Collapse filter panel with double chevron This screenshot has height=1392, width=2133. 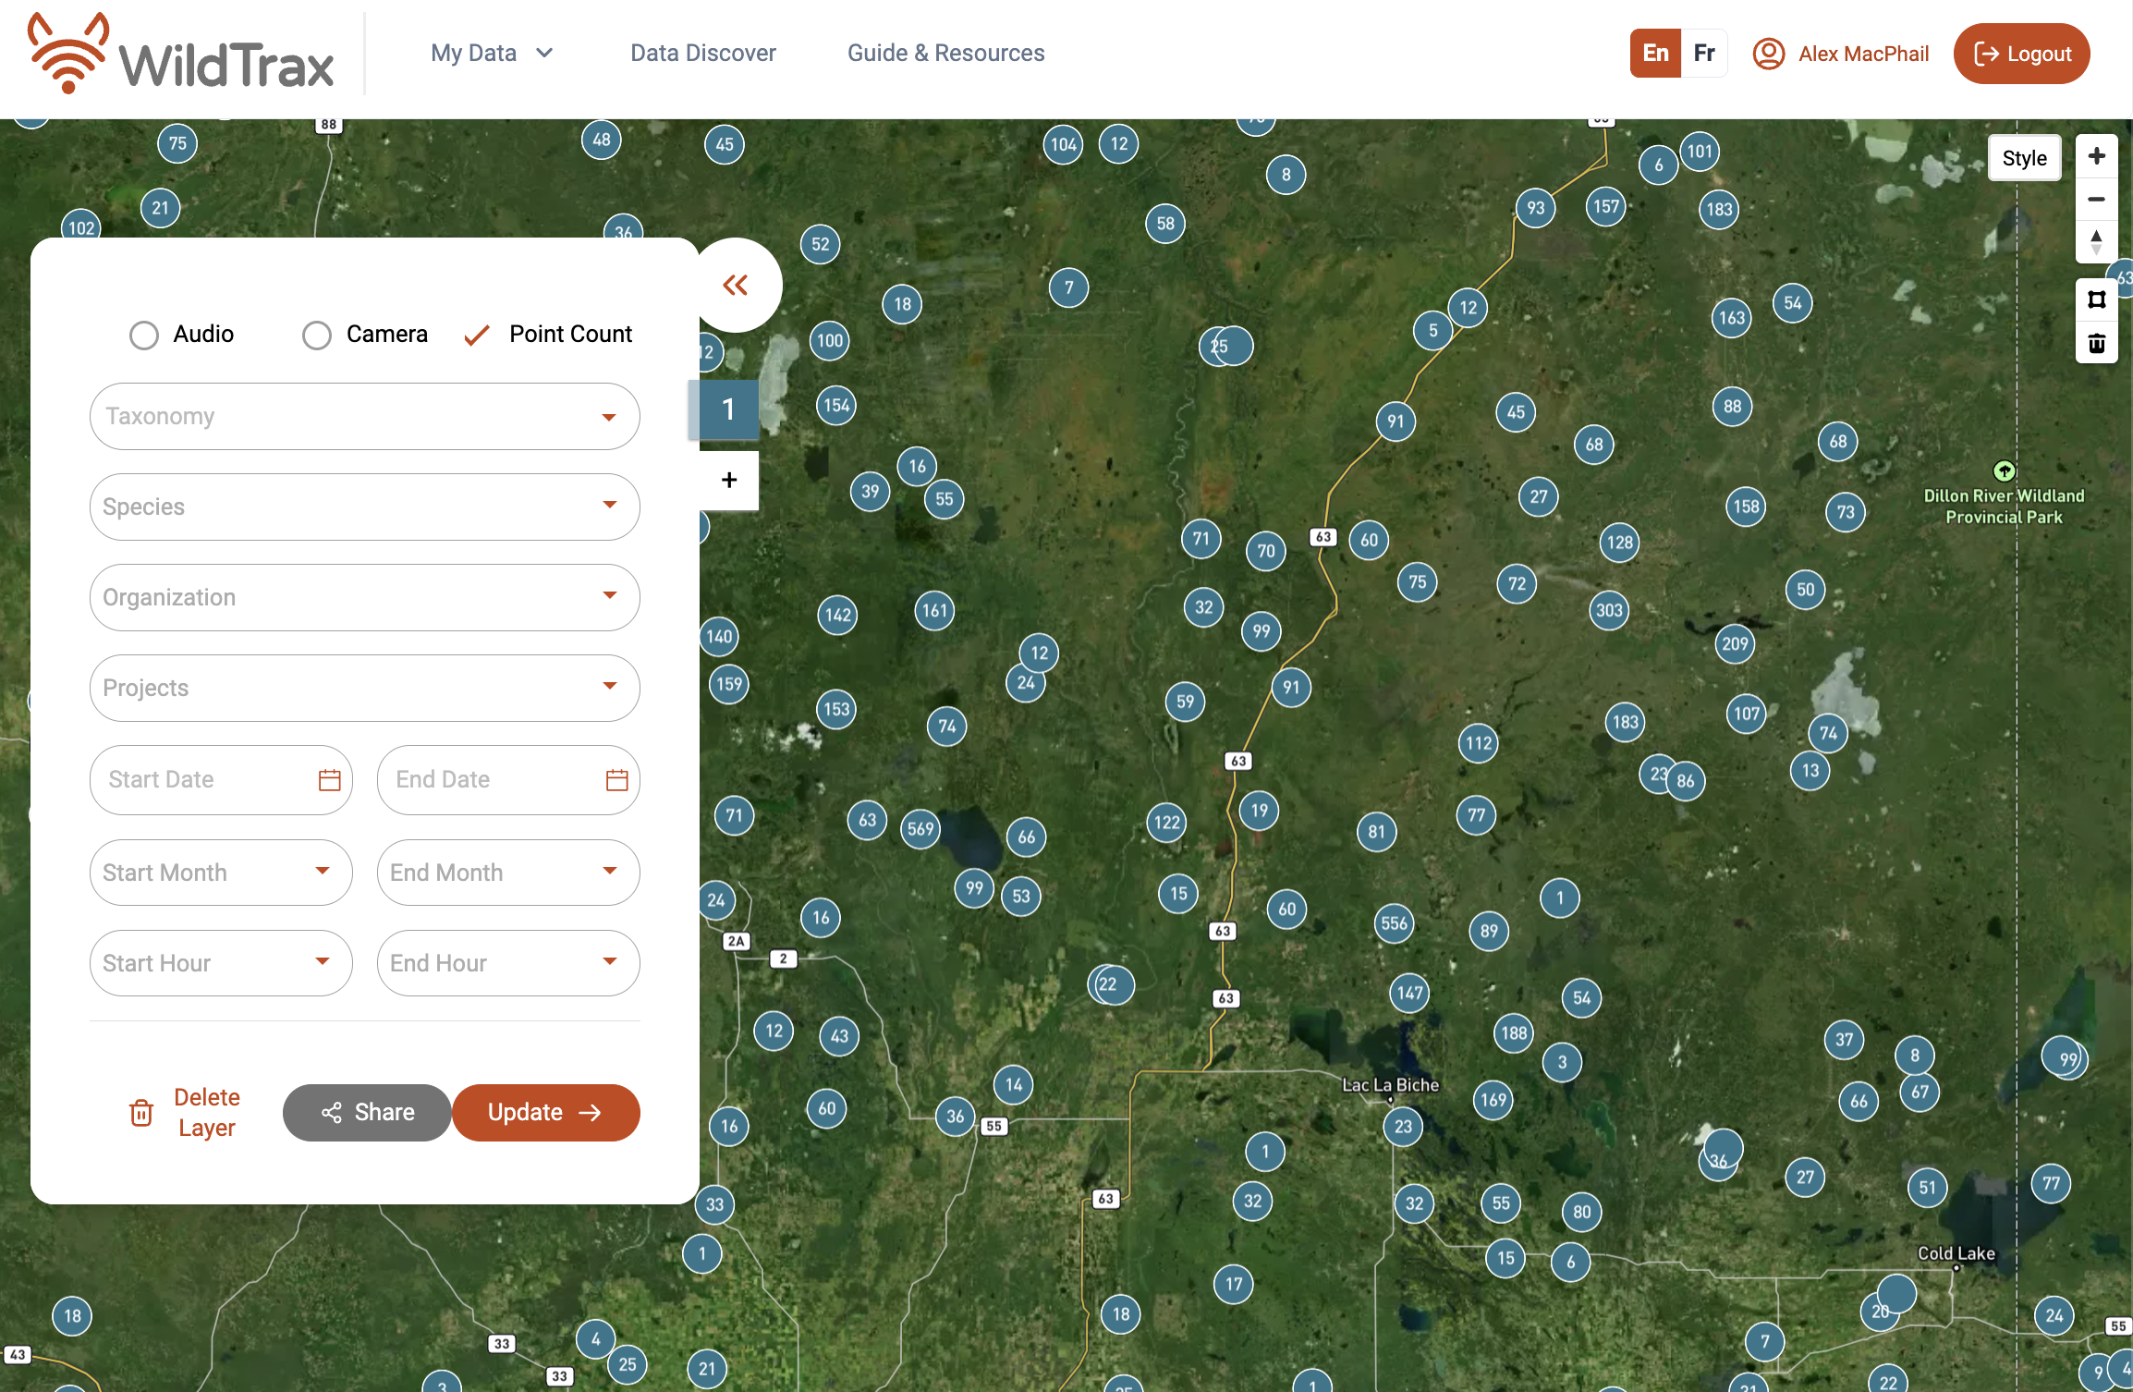tap(736, 285)
